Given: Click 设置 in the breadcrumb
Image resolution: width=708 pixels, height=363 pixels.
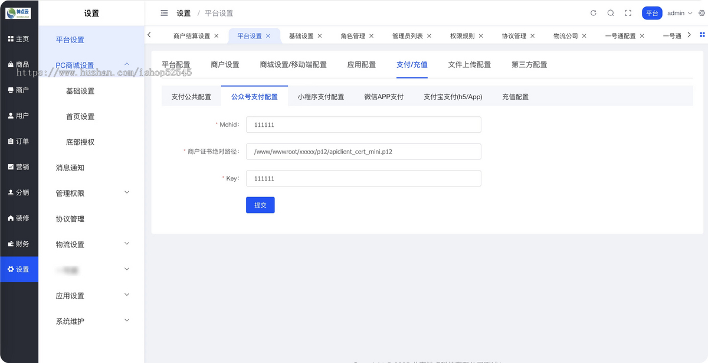Looking at the screenshot, I should [x=183, y=13].
